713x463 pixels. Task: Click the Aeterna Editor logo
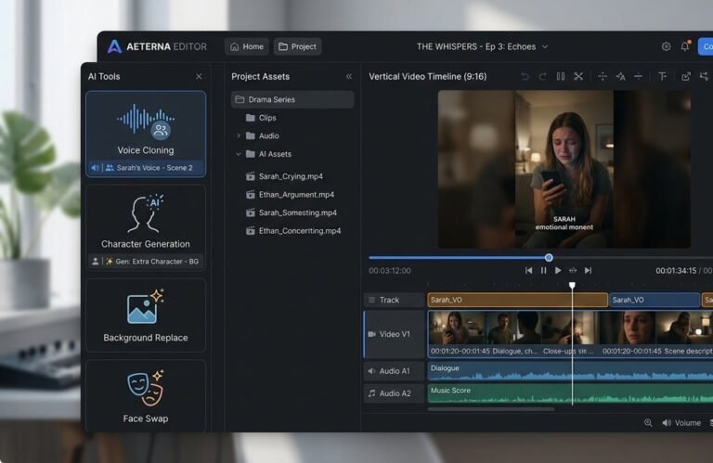pos(157,46)
